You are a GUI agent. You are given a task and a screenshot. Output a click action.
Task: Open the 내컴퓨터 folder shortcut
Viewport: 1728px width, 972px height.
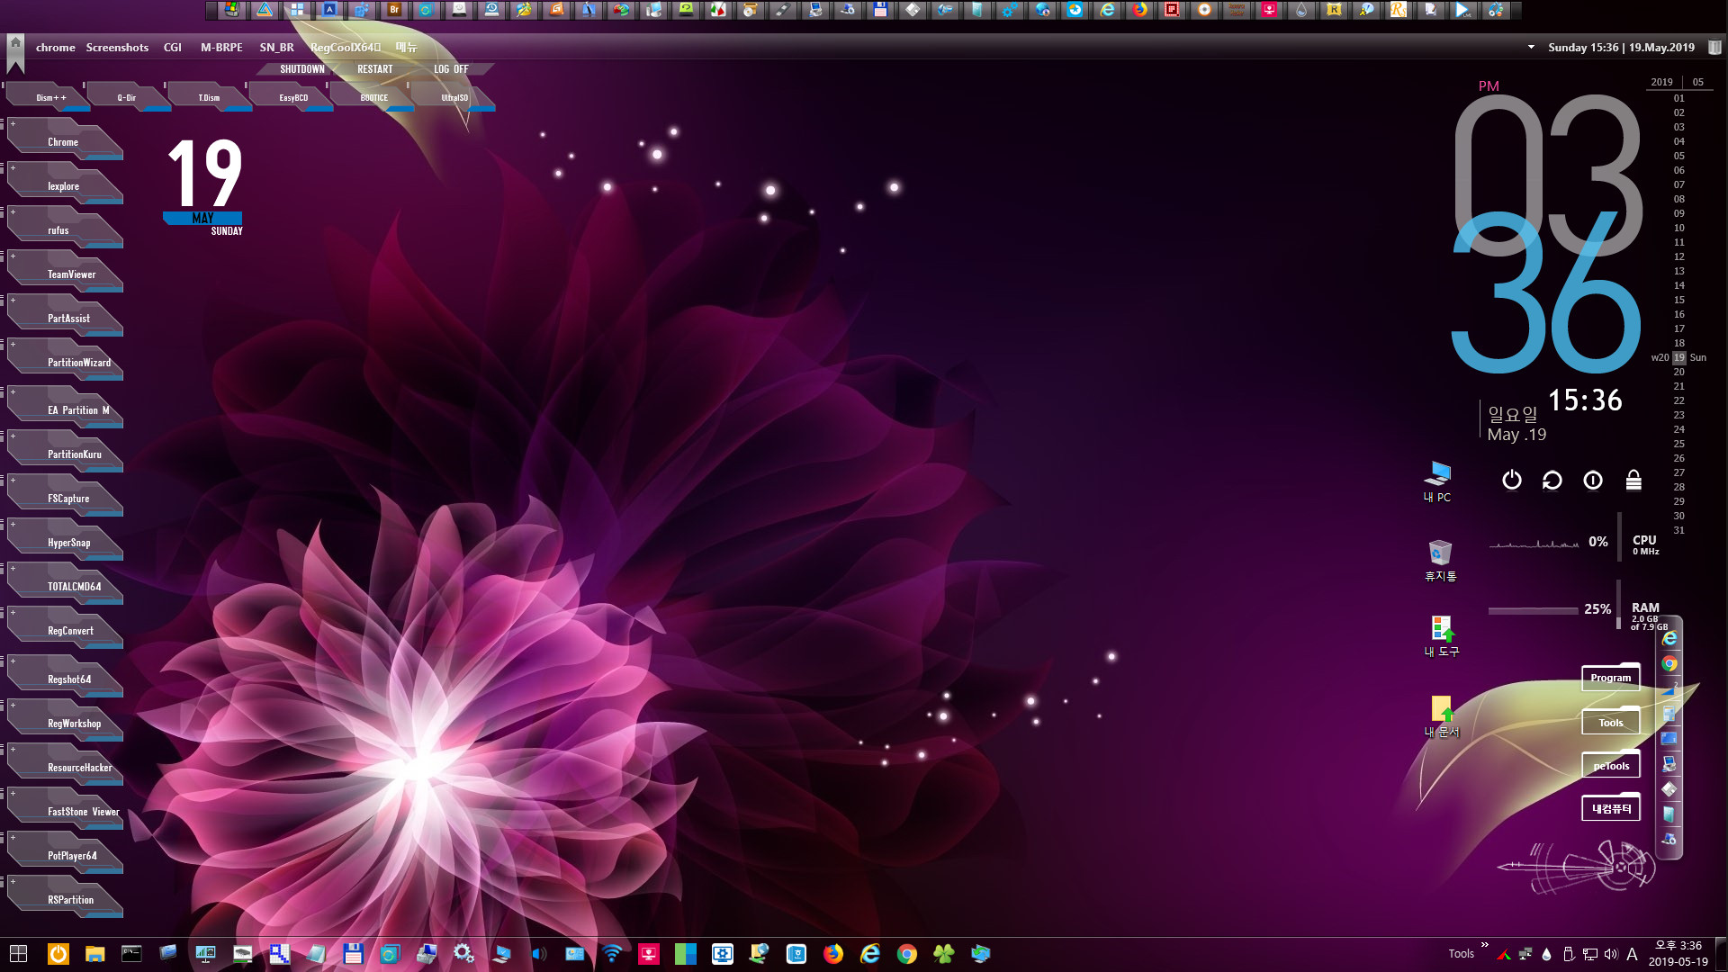[x=1610, y=808]
